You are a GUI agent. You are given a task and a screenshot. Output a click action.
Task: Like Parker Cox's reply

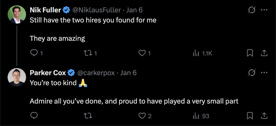coord(142,116)
